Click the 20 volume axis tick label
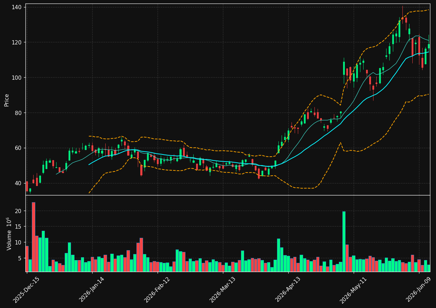Viewport: 436px width, 308px height. pos(18,211)
